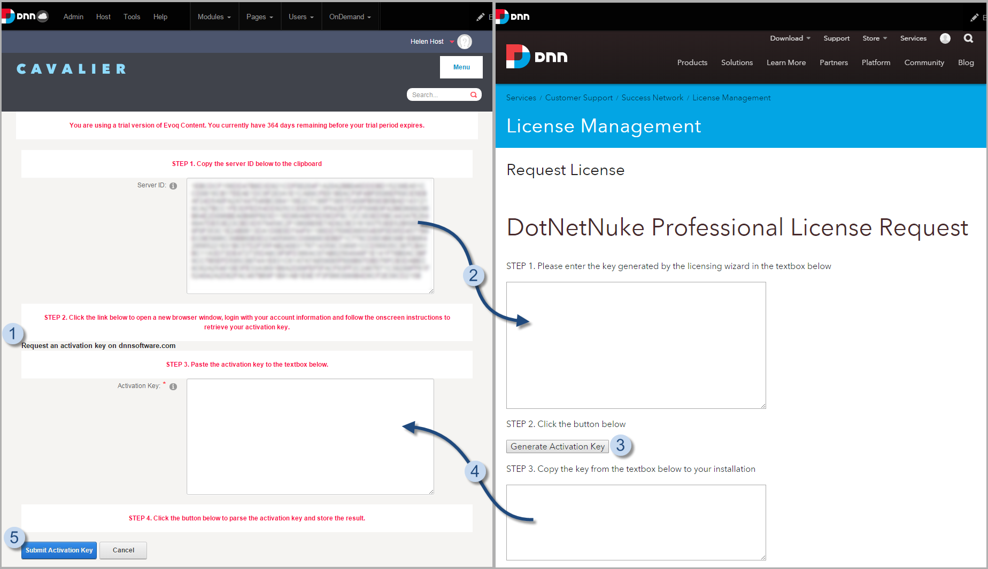
Task: Click the Server ID info icon
Action: 173,186
